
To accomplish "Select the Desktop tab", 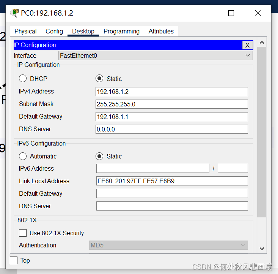I will [83, 31].
